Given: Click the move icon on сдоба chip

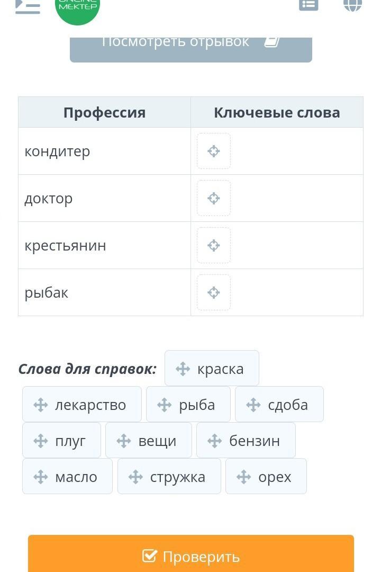Looking at the screenshot, I should (x=253, y=405).
